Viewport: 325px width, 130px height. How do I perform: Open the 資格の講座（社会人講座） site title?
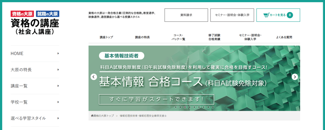point(35,27)
